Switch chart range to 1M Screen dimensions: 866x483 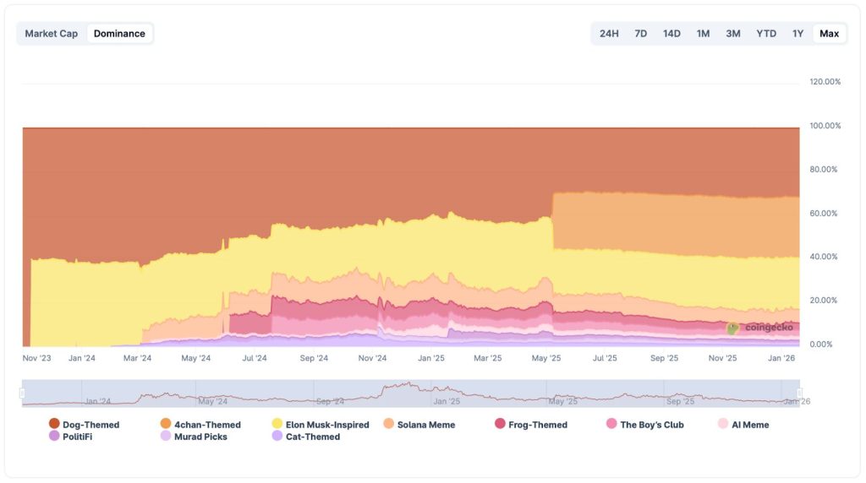pyautogui.click(x=703, y=34)
